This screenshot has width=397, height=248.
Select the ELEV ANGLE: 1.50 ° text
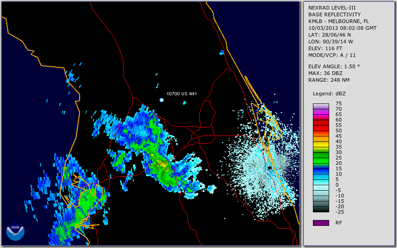coord(334,66)
